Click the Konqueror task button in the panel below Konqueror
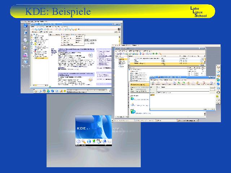 (77, 92)
